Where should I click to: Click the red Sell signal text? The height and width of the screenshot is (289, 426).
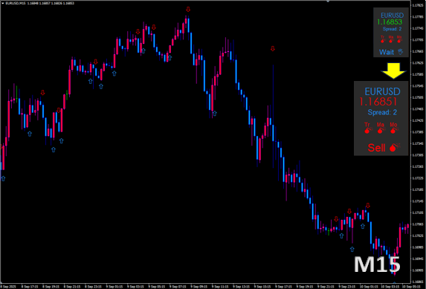(376, 148)
